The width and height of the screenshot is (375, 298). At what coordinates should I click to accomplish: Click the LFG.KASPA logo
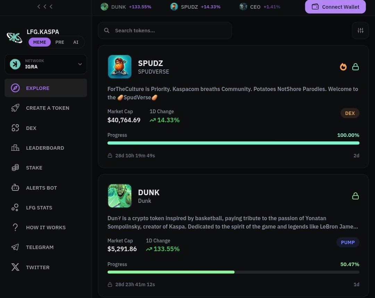(14, 38)
